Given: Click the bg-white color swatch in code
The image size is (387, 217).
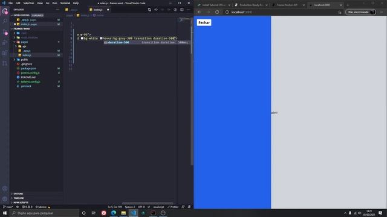Looking at the screenshot, I should point(82,39).
